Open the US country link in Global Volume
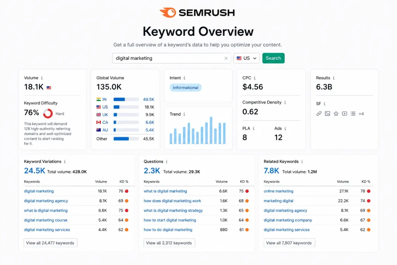397x265 pixels. [x=105, y=107]
